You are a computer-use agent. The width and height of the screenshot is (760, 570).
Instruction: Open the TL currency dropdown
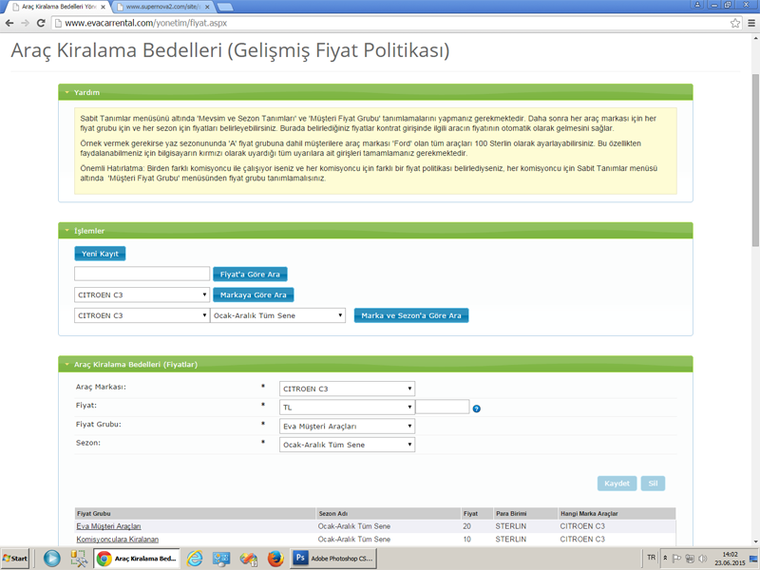click(x=347, y=408)
